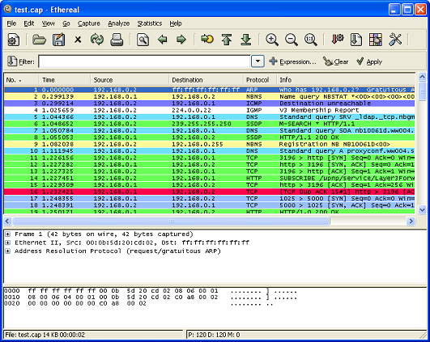Sort by the No. column header

coord(21,80)
